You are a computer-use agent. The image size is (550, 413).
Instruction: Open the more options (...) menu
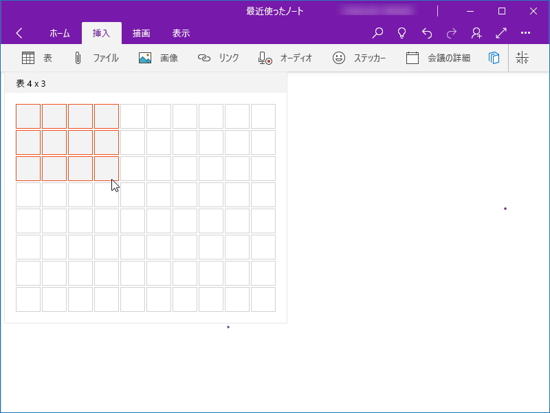coord(526,32)
